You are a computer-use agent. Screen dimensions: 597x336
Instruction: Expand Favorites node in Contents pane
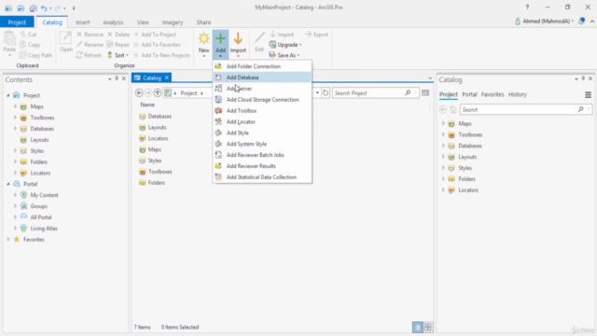8,239
